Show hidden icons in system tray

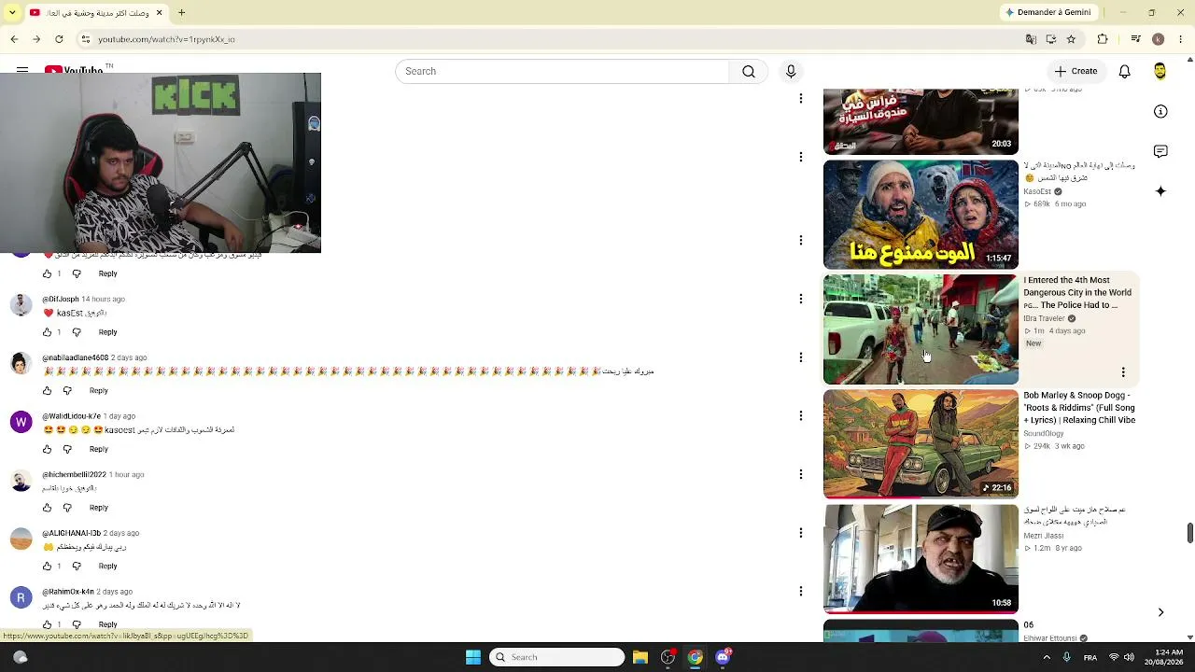pos(1047,657)
